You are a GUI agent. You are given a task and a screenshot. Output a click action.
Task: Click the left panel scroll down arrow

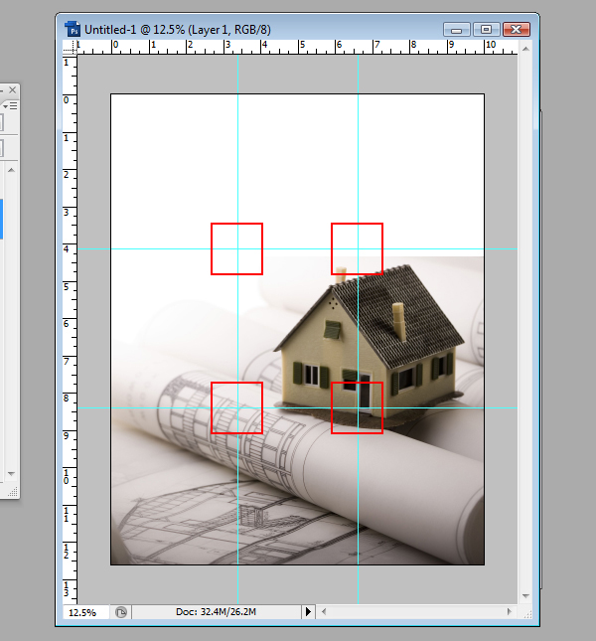pyautogui.click(x=12, y=473)
